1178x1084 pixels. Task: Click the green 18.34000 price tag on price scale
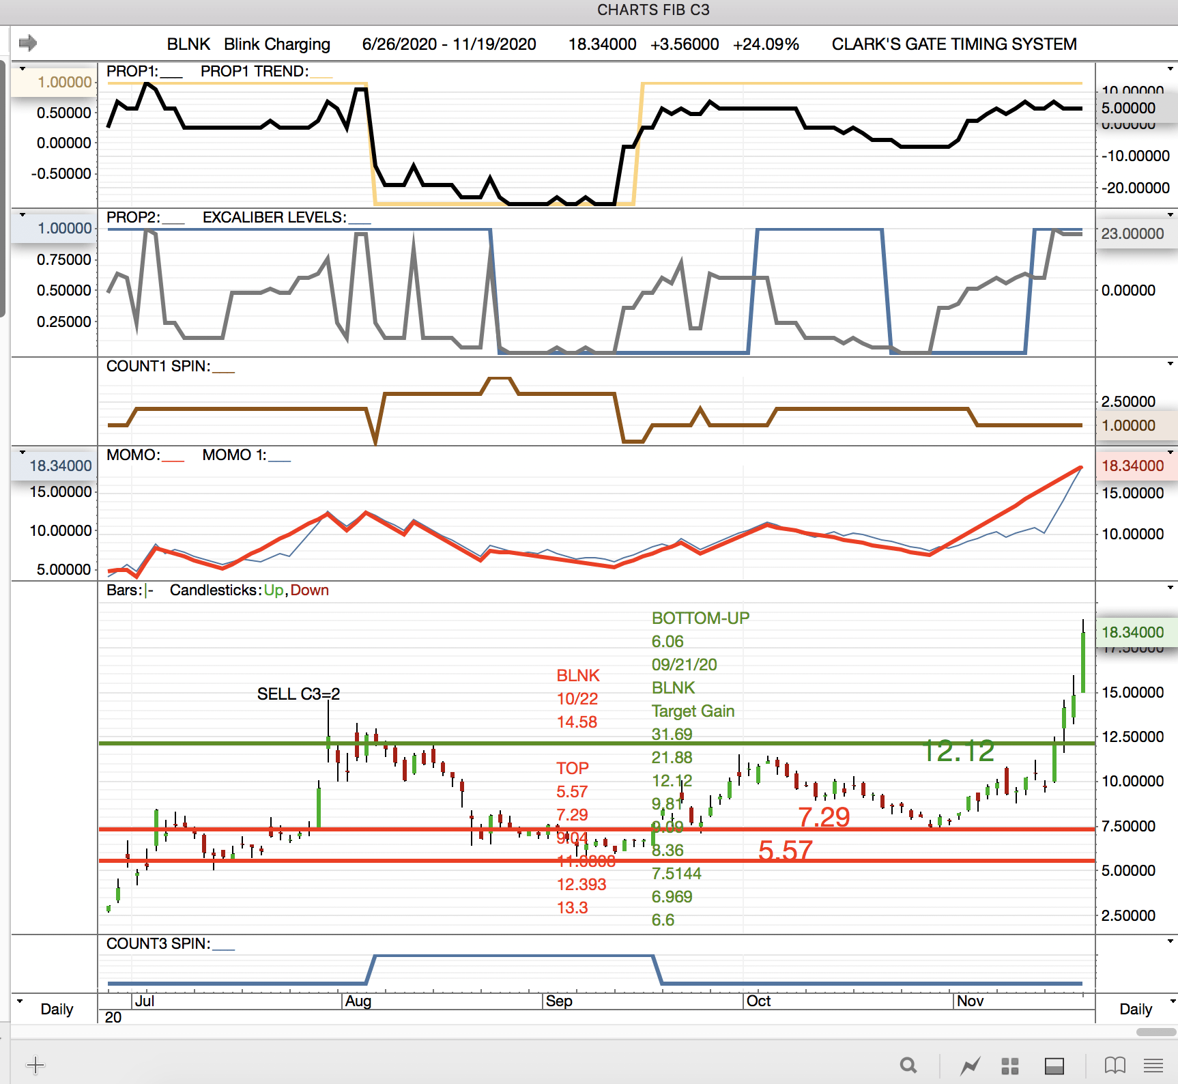click(1136, 632)
